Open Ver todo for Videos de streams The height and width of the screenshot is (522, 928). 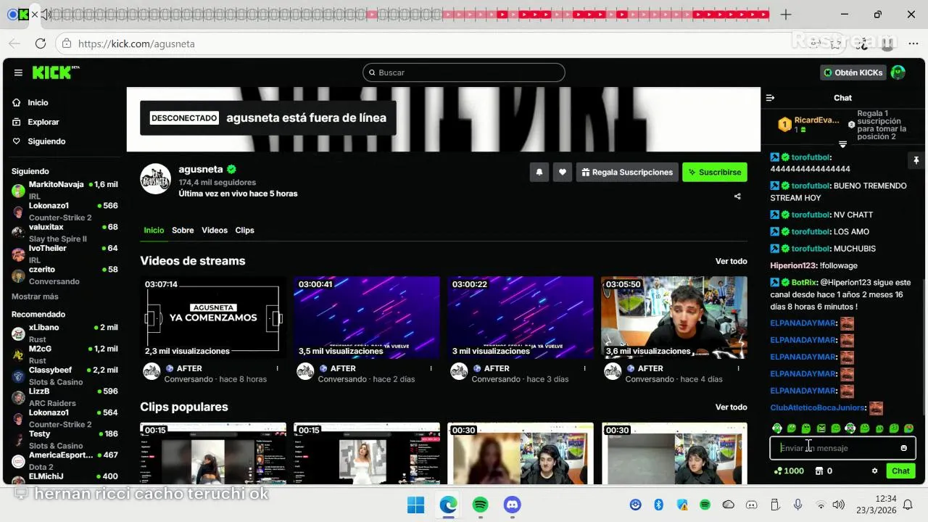click(x=731, y=261)
